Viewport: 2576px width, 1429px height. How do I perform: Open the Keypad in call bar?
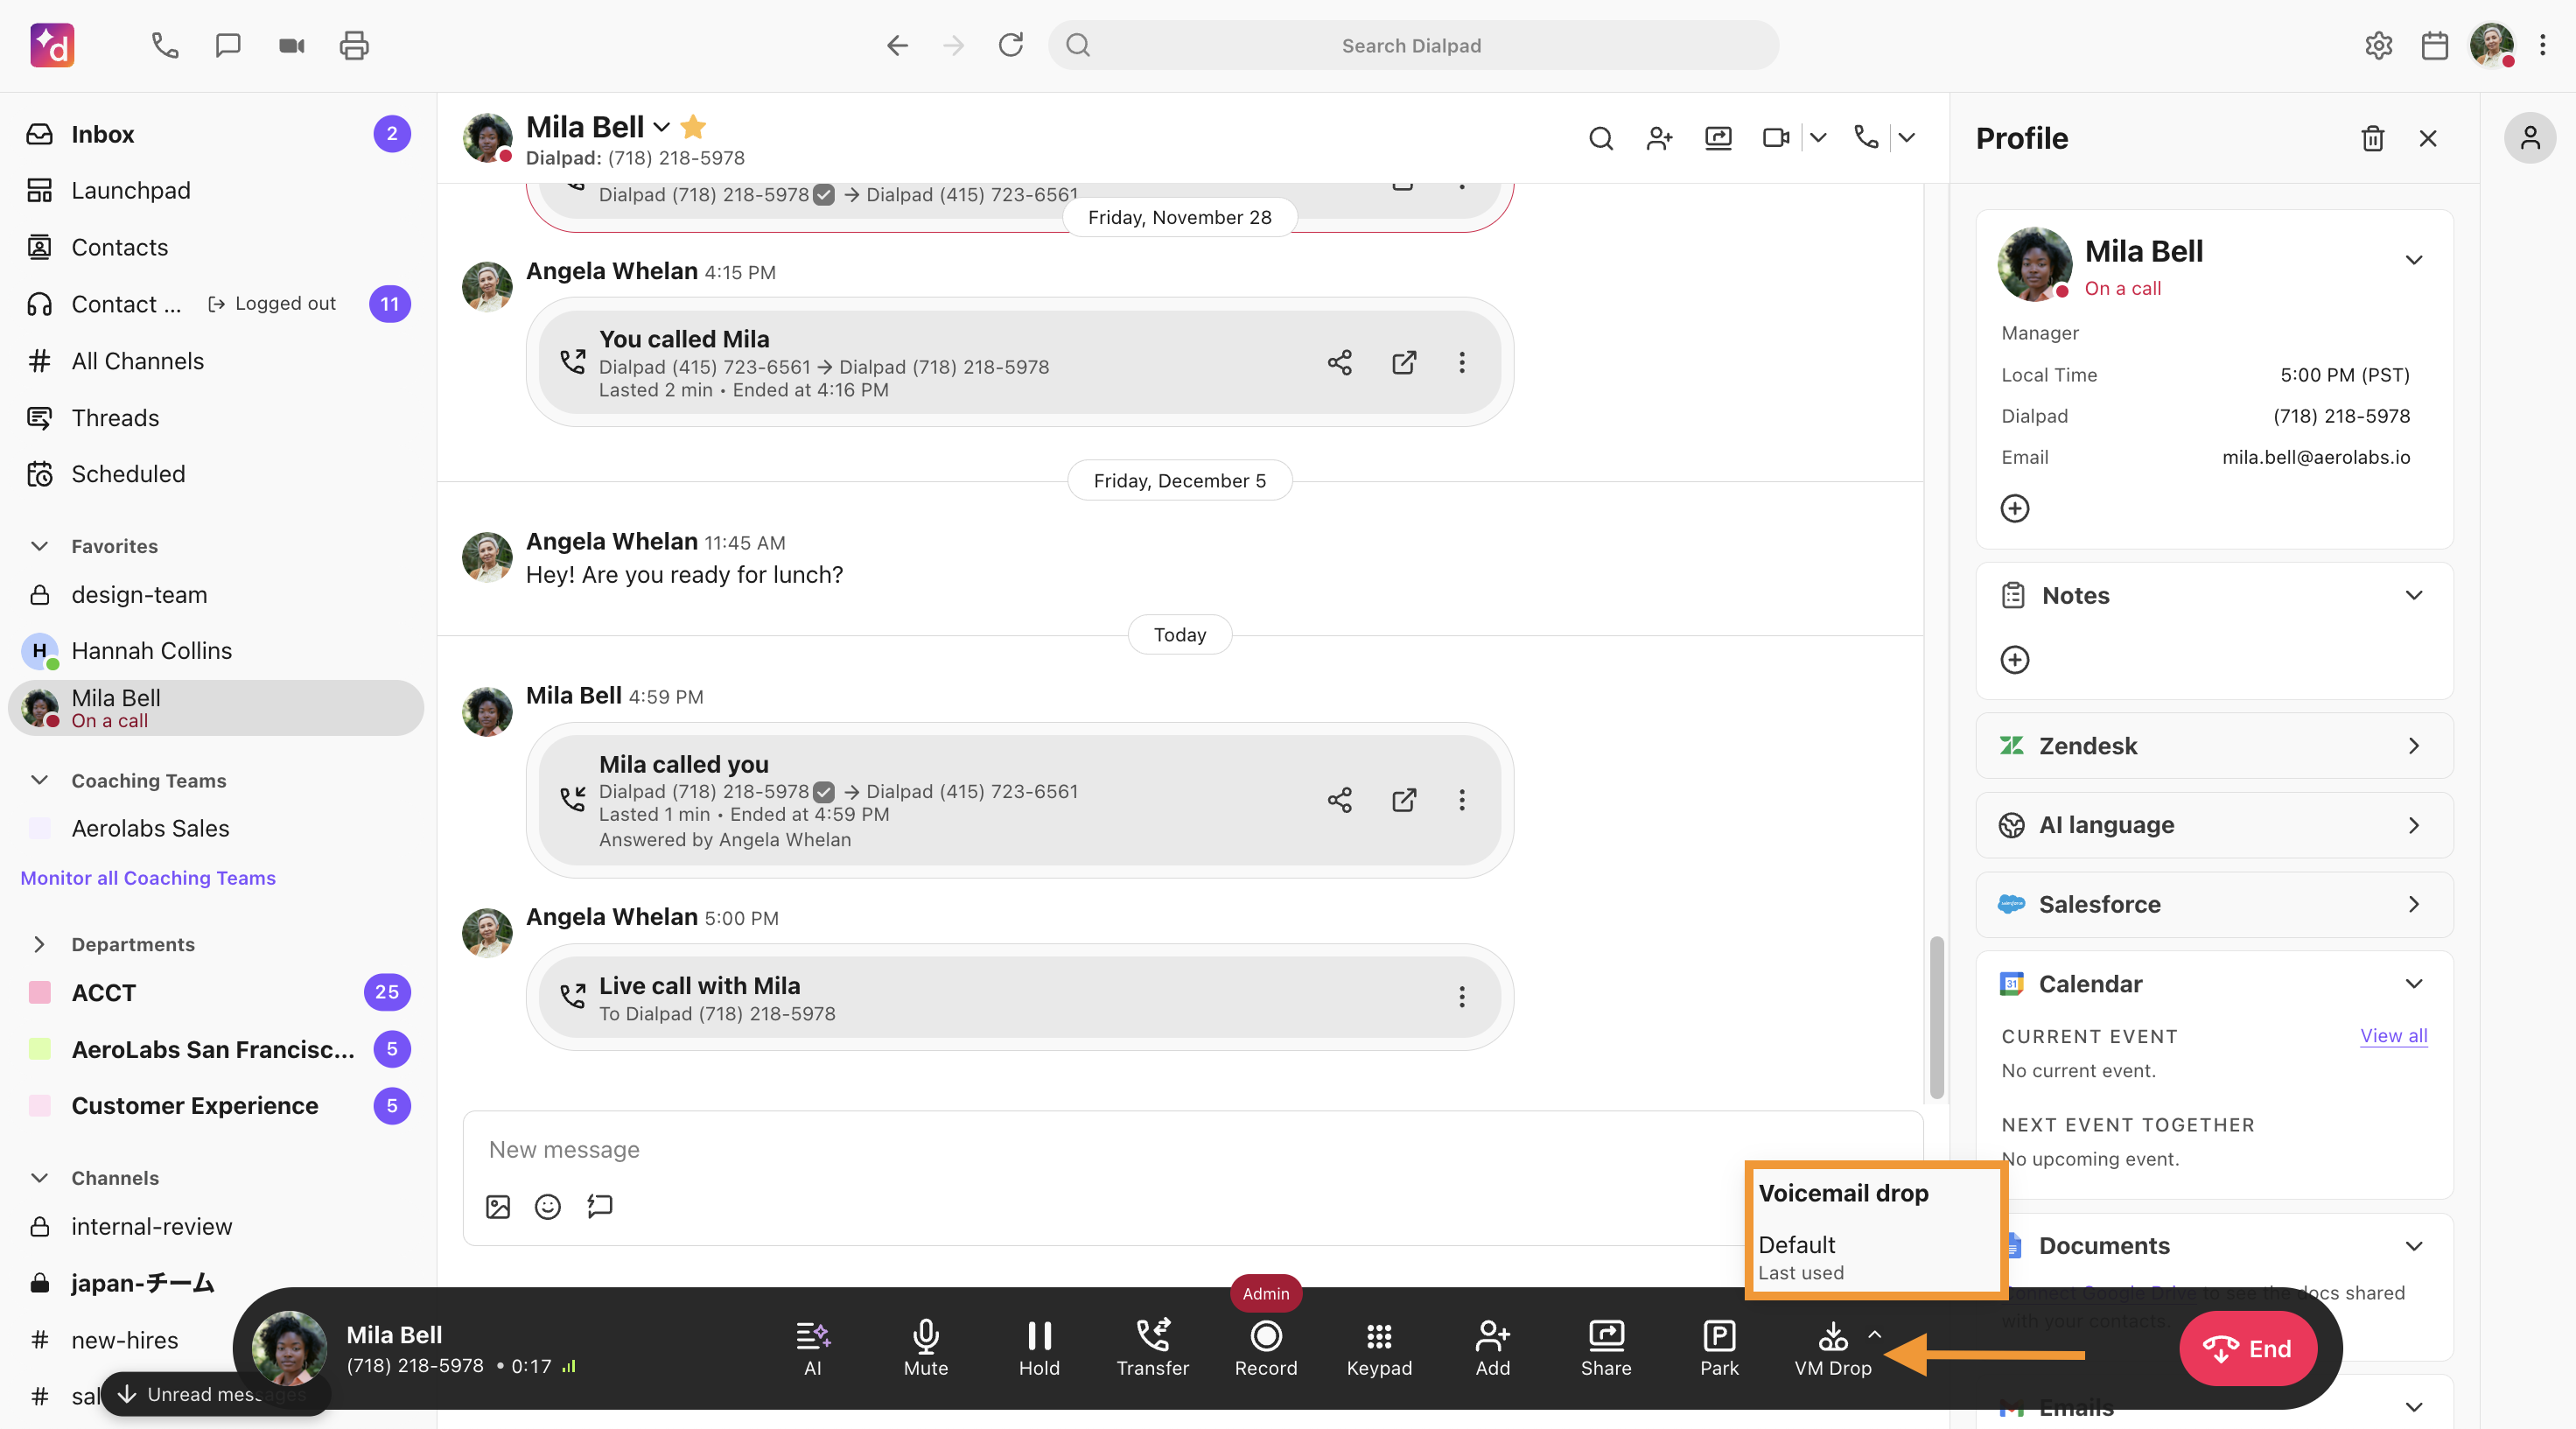(x=1379, y=1348)
